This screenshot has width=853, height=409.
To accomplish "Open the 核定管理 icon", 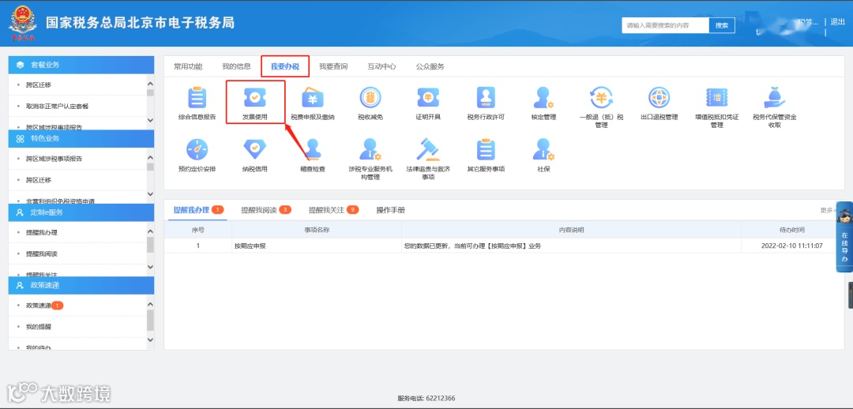I will [543, 98].
